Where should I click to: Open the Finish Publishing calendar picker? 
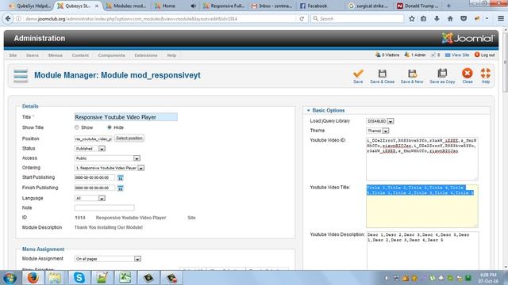point(120,188)
